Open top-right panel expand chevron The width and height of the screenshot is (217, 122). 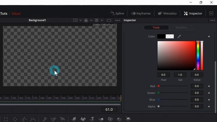click(211, 14)
